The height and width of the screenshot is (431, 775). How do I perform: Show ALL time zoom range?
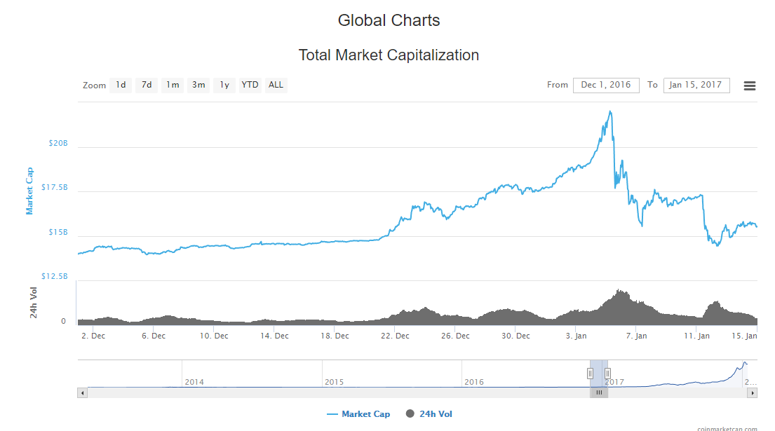[x=276, y=85]
